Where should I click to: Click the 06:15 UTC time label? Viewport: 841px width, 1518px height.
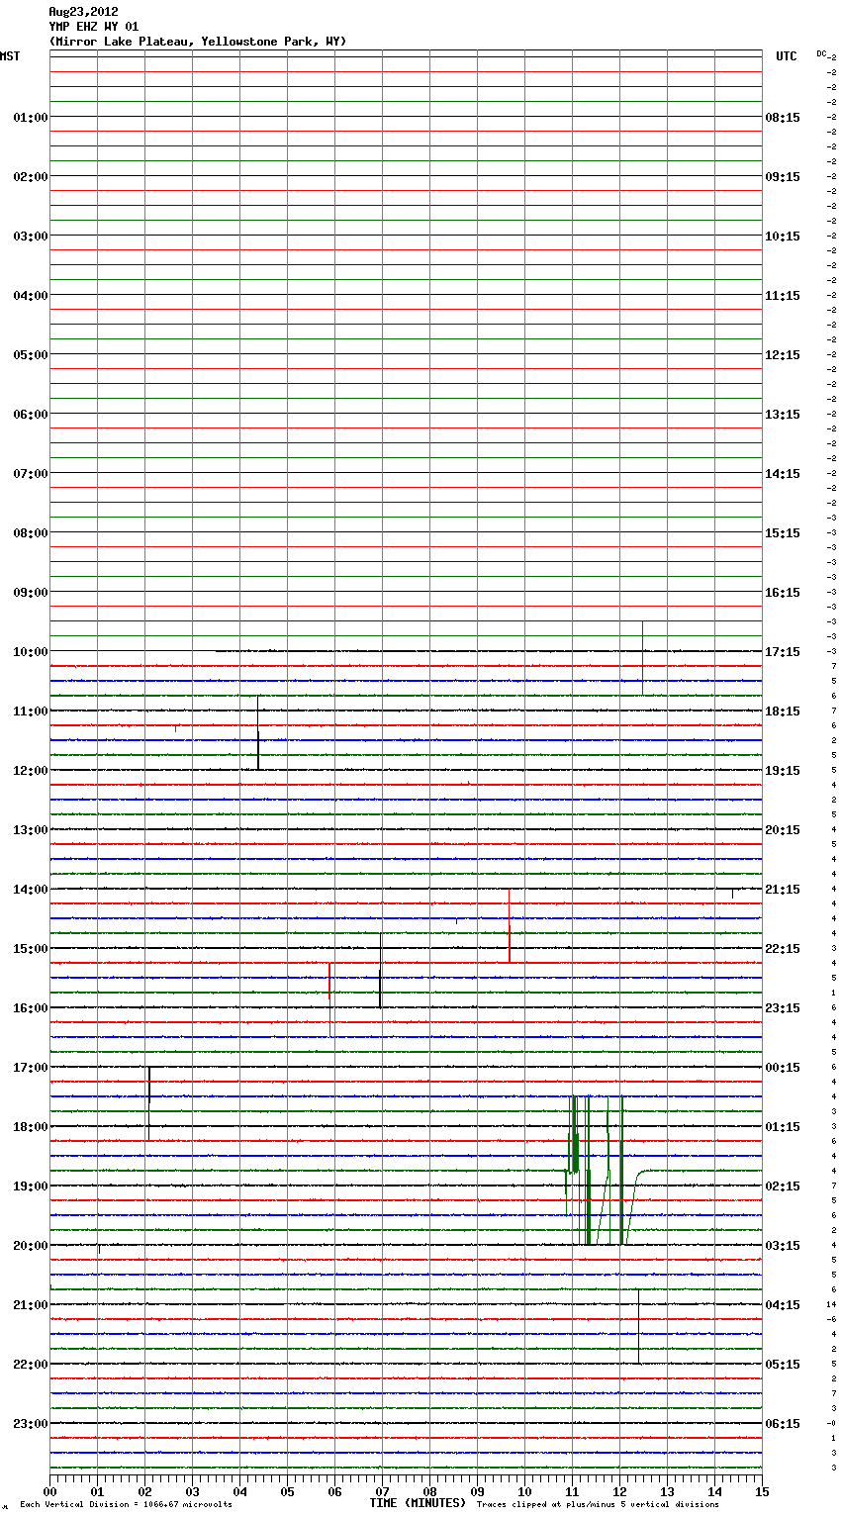tap(783, 1424)
